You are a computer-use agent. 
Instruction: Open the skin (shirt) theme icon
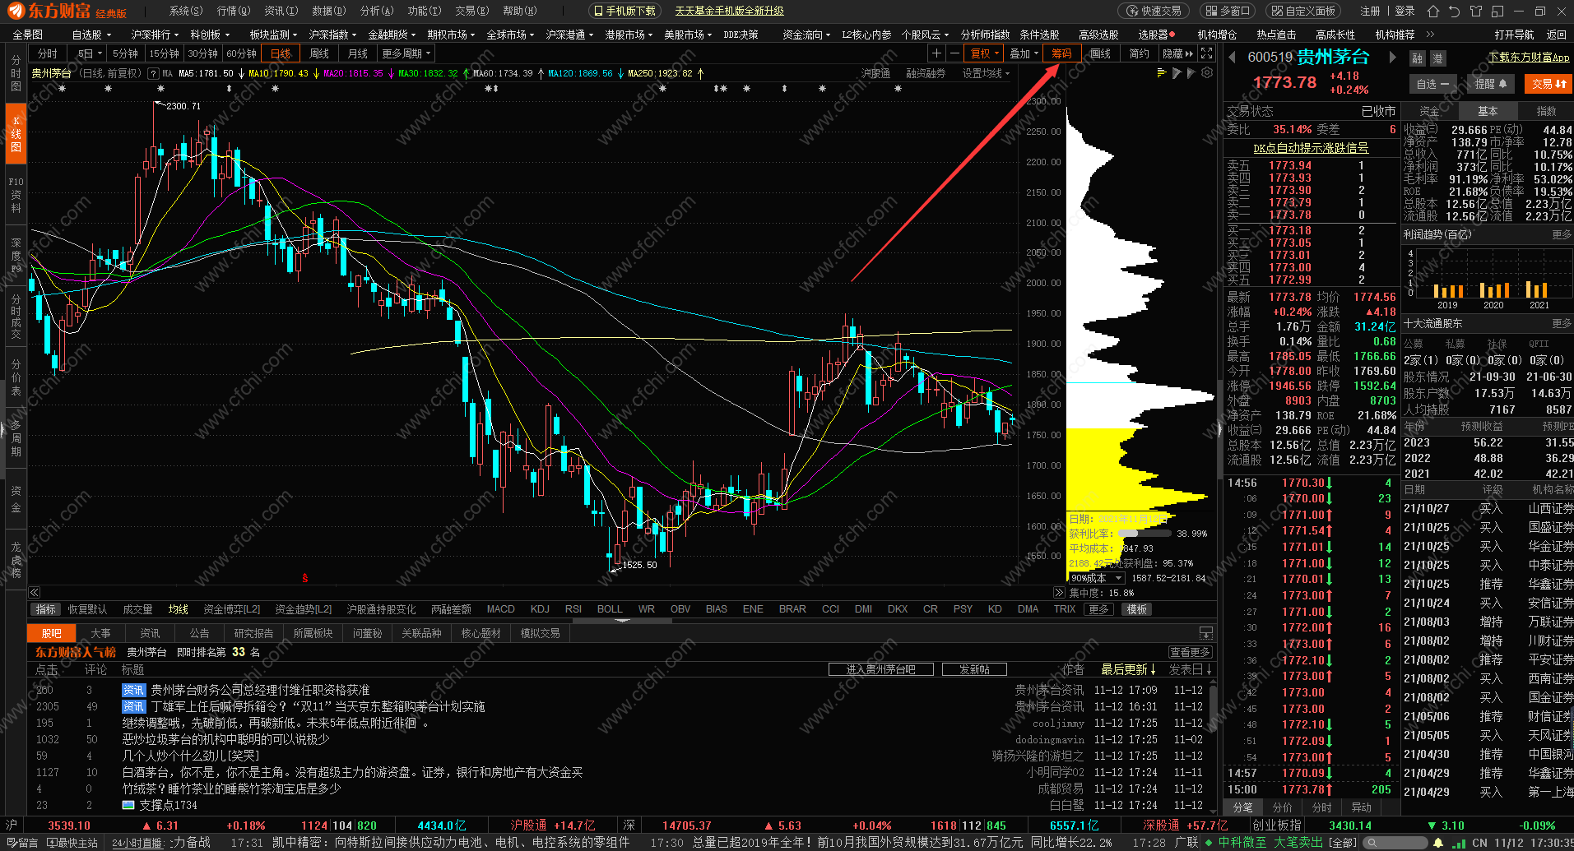point(1475,11)
